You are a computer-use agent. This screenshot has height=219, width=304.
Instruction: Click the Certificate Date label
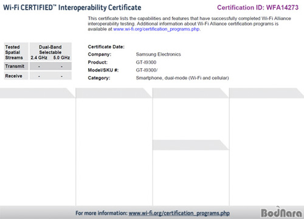click(x=106, y=47)
